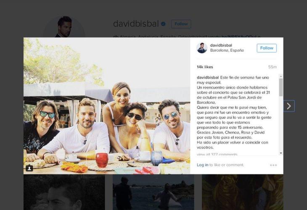The width and height of the screenshot is (307, 210).
Task: Open the yellow leaves thumbnail
Action: 243,192
